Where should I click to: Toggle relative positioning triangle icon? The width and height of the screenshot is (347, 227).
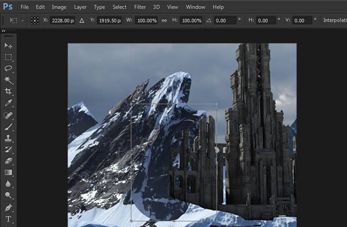82,21
